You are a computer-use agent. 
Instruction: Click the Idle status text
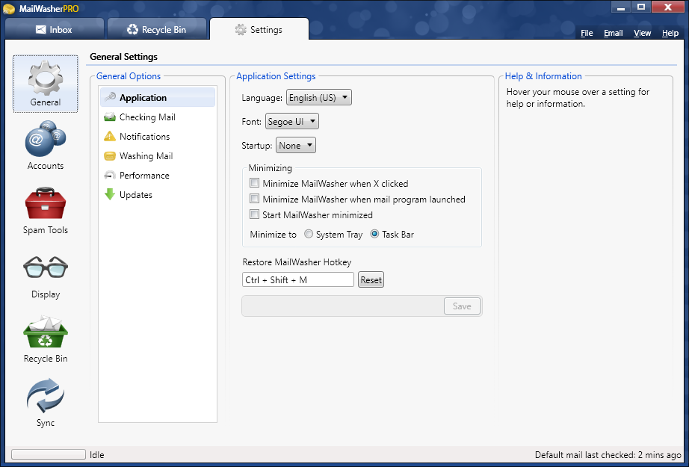(x=96, y=455)
